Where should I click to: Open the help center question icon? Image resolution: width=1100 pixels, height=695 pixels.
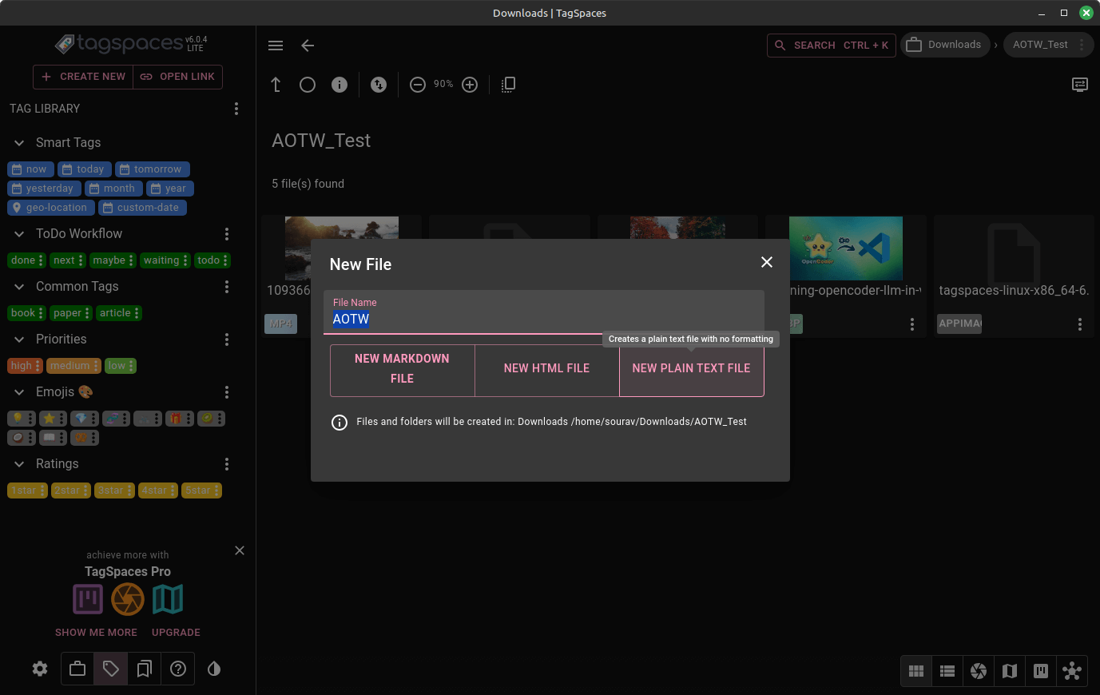click(178, 669)
